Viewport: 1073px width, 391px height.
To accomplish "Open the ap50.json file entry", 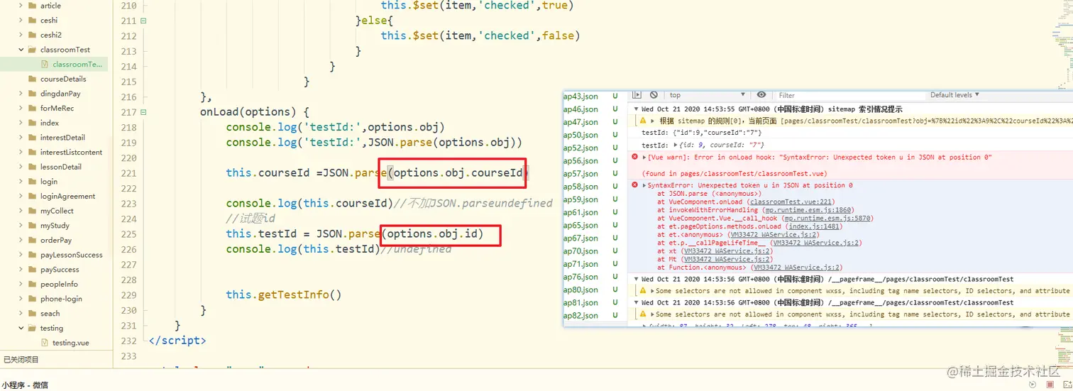I will point(580,135).
